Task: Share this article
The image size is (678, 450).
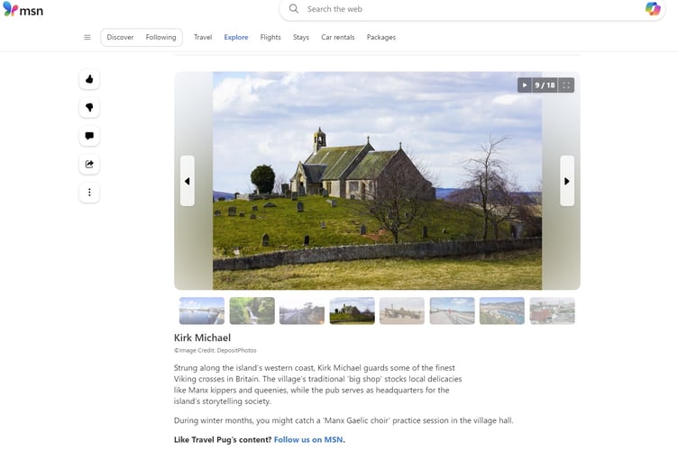Action: pyautogui.click(x=89, y=165)
